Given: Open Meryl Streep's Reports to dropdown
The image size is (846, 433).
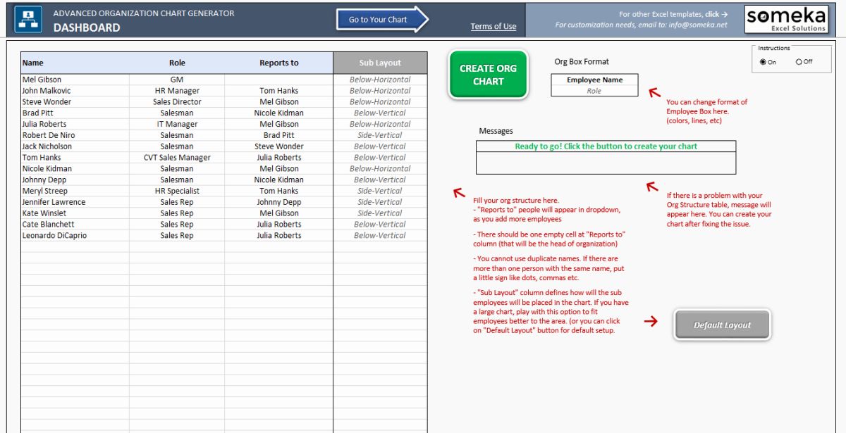Looking at the screenshot, I should click(277, 190).
